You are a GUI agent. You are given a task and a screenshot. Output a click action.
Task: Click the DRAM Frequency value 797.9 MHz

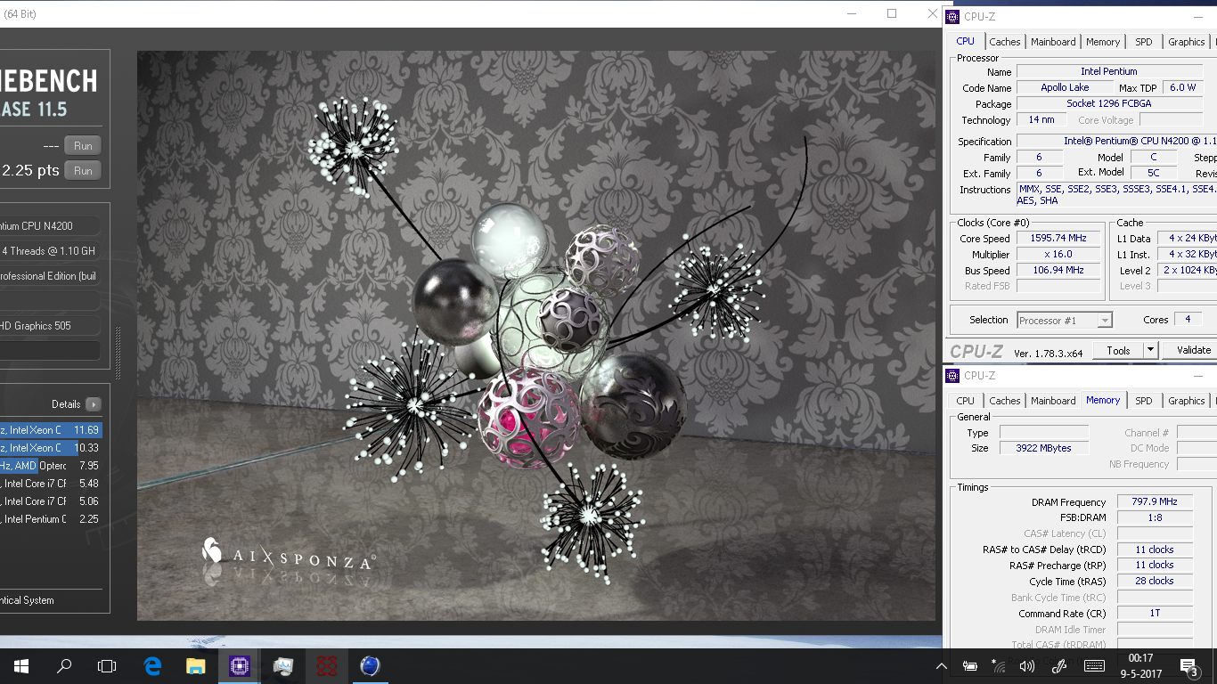coord(1155,501)
